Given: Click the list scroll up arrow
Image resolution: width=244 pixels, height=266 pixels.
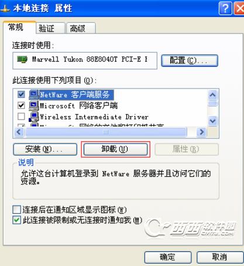Looking at the screenshot, I should [x=212, y=95].
